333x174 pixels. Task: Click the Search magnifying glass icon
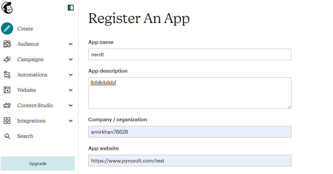tap(7, 136)
